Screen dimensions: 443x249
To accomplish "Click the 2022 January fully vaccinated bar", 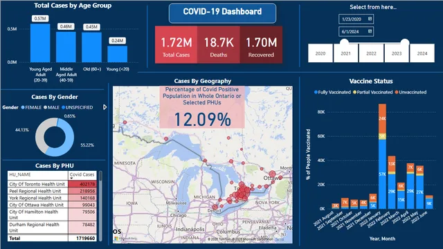I will [382, 174].
